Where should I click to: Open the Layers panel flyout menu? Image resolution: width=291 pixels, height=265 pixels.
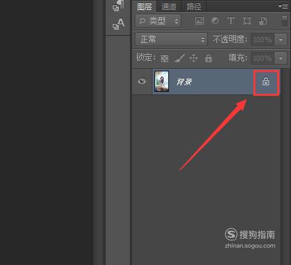(x=283, y=7)
